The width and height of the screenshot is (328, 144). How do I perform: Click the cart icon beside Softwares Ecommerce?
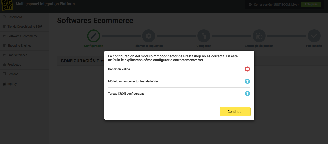point(4,36)
